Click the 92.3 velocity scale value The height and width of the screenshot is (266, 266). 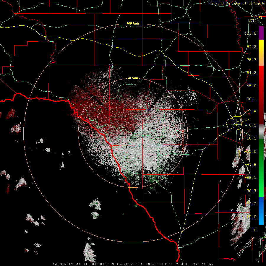click(x=252, y=46)
